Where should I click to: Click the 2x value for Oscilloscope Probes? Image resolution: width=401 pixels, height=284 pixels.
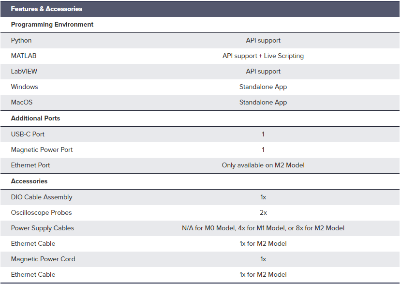click(263, 213)
